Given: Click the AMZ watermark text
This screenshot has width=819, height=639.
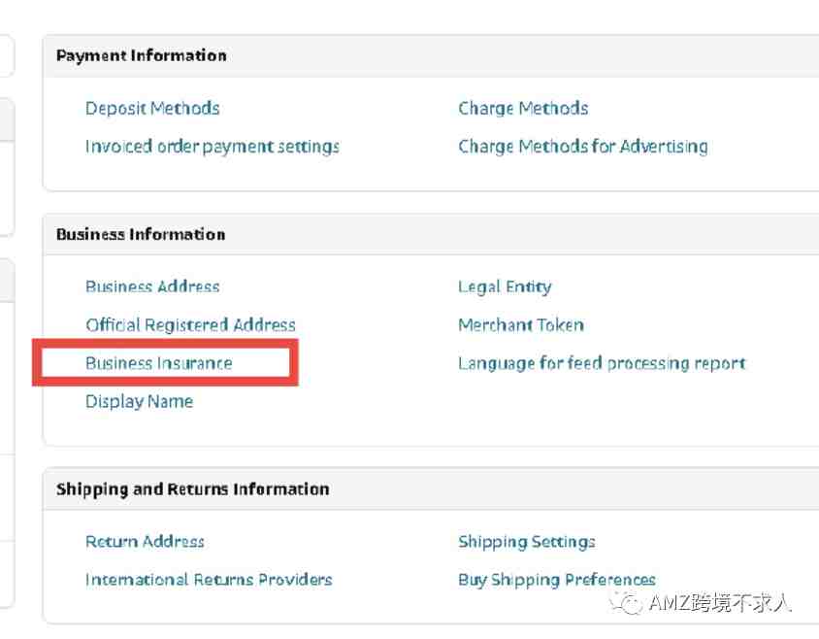Looking at the screenshot, I should pyautogui.click(x=721, y=603).
